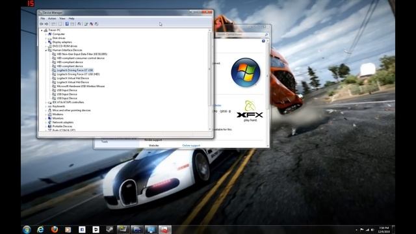Expand the Computer category
Image resolution: width=416 pixels, height=234 pixels.
(45, 34)
